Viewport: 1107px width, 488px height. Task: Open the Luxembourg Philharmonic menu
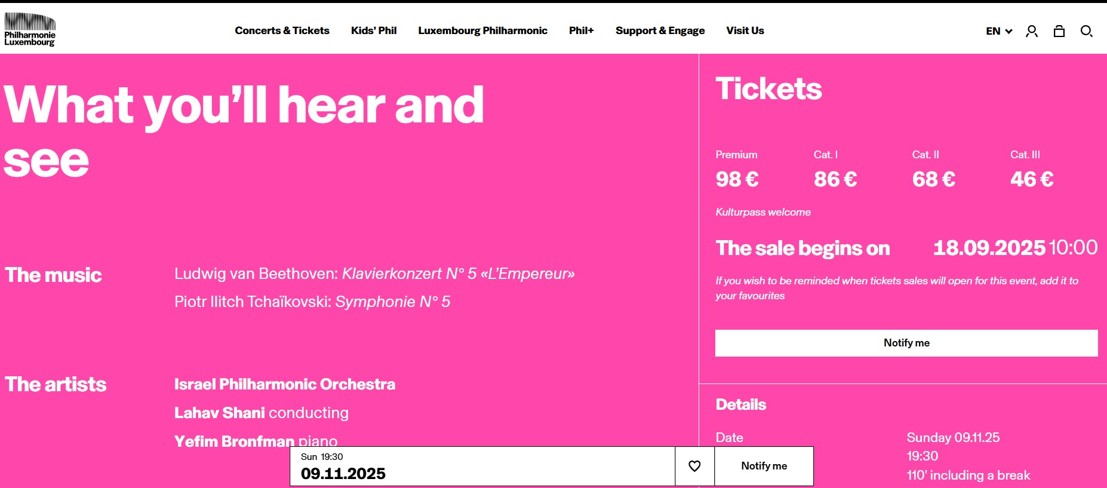(x=482, y=30)
